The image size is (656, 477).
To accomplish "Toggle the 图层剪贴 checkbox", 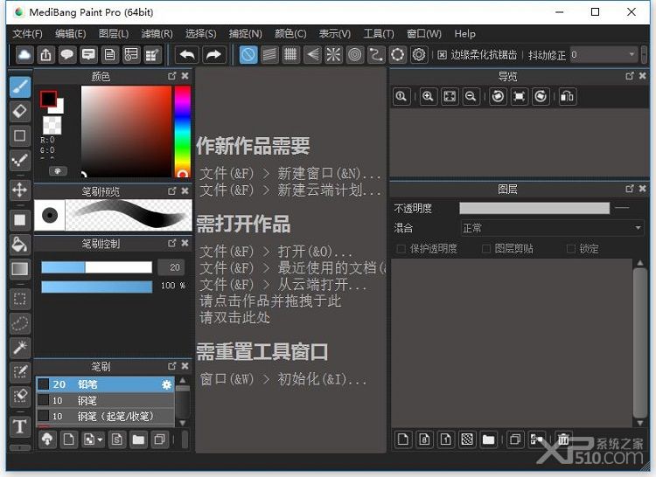I will pyautogui.click(x=486, y=249).
